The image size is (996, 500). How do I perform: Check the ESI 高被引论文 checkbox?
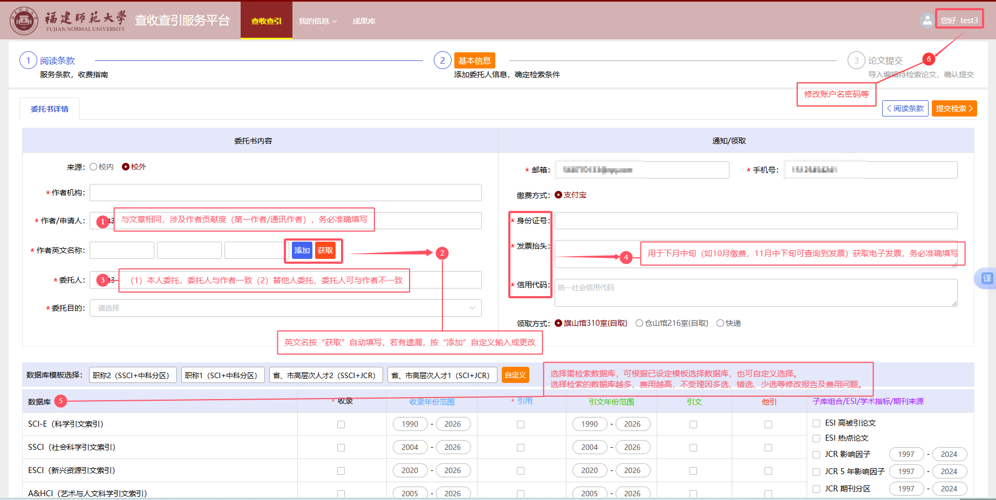point(816,423)
